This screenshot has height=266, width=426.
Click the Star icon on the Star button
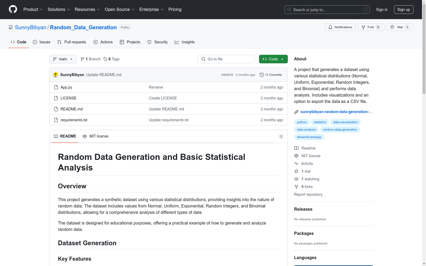[x=392, y=27]
